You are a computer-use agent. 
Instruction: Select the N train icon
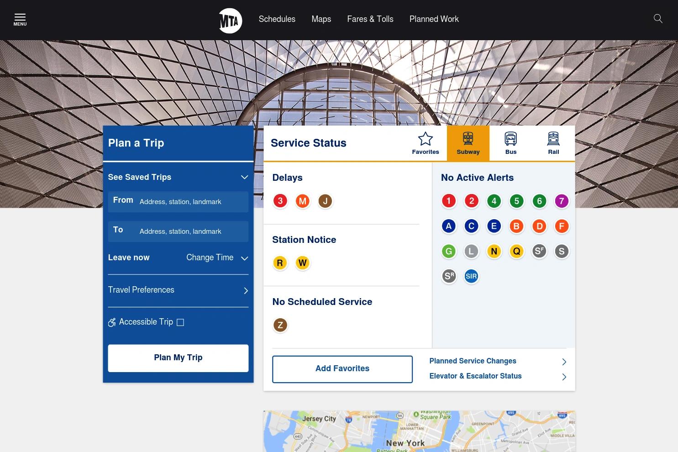[494, 251]
